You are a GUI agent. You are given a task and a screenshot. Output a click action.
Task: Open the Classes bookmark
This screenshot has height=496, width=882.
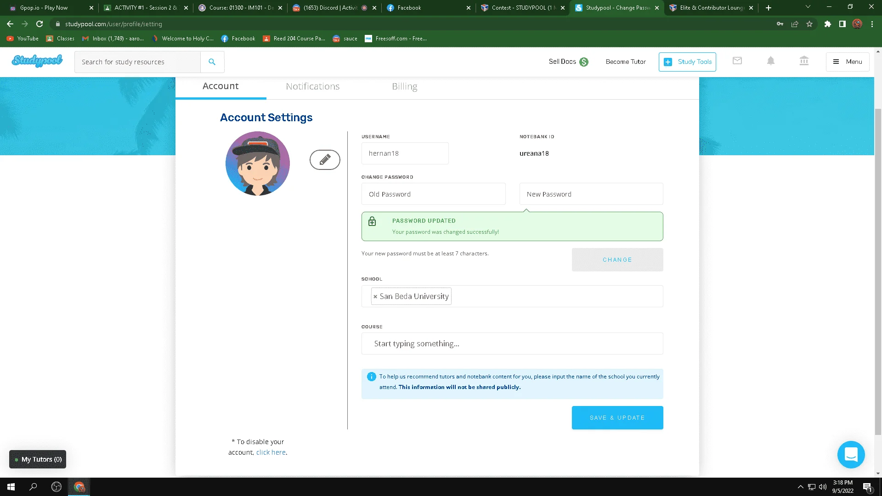click(60, 39)
